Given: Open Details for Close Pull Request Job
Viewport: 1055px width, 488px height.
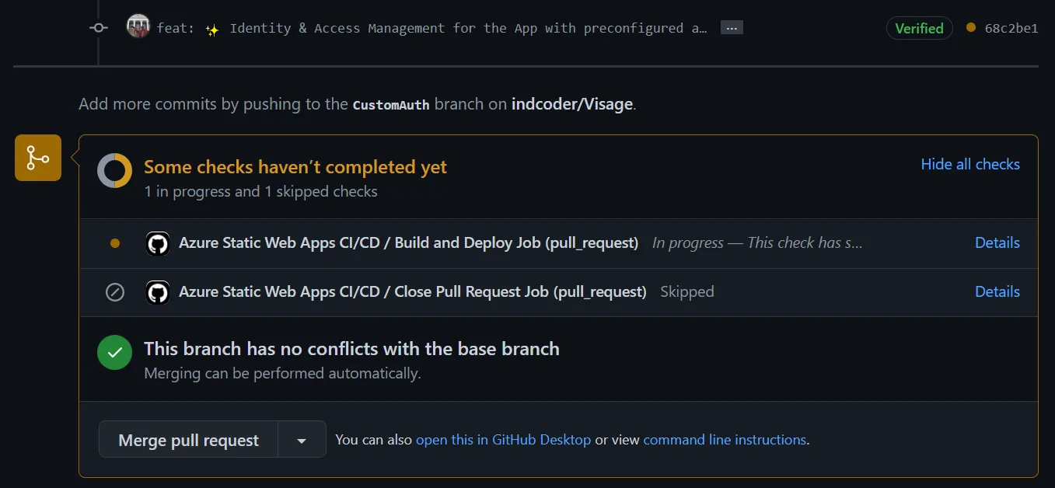Looking at the screenshot, I should [x=997, y=292].
